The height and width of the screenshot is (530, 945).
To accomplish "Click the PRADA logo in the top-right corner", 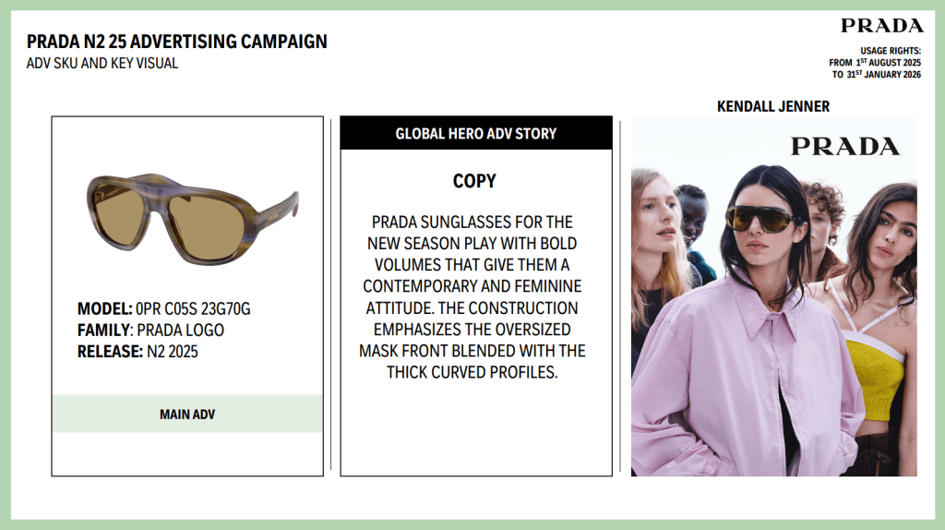I will [x=881, y=26].
